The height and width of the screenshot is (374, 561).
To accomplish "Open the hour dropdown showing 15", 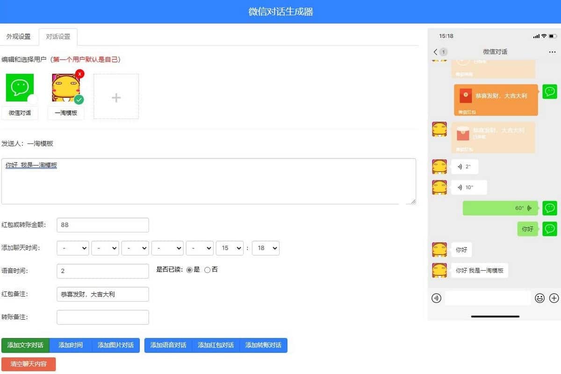I will click(230, 248).
